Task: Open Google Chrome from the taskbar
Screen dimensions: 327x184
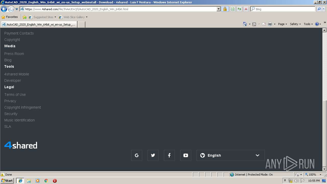Action: [x=46, y=181]
